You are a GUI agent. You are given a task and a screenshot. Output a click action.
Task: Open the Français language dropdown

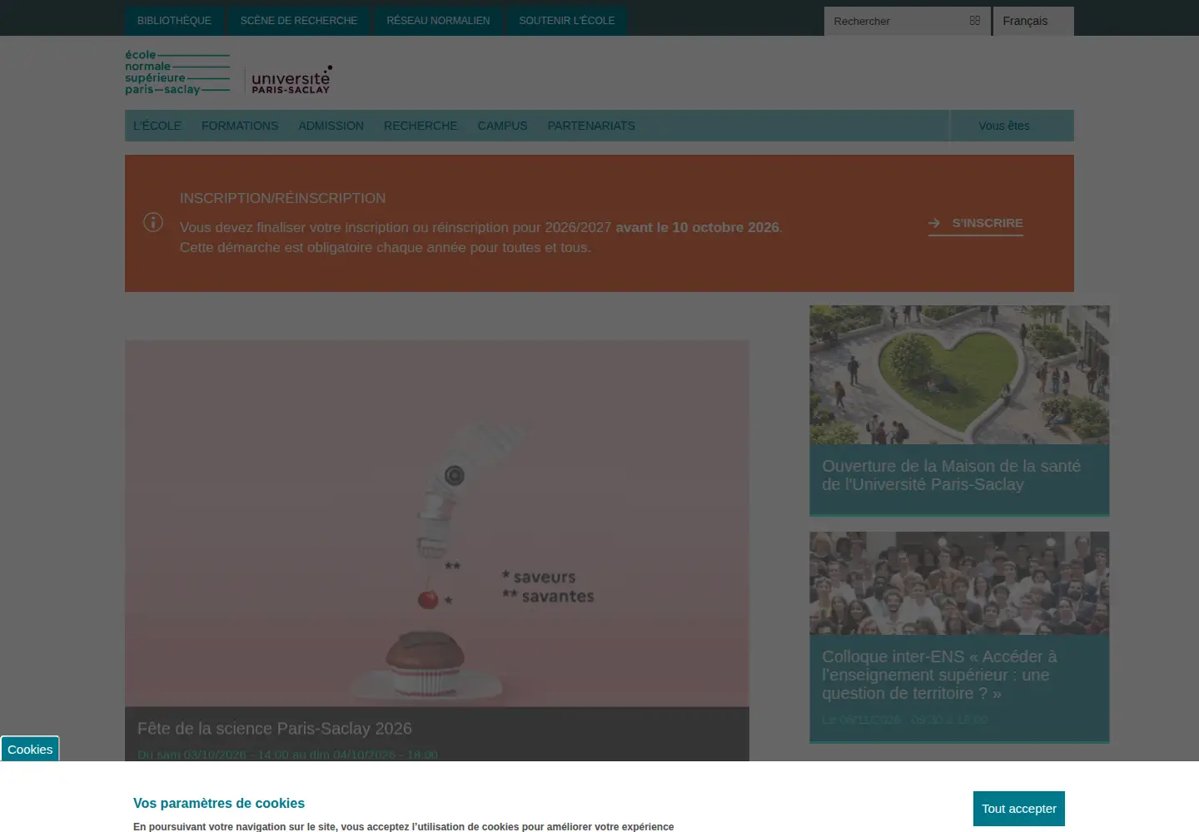[x=1032, y=21]
